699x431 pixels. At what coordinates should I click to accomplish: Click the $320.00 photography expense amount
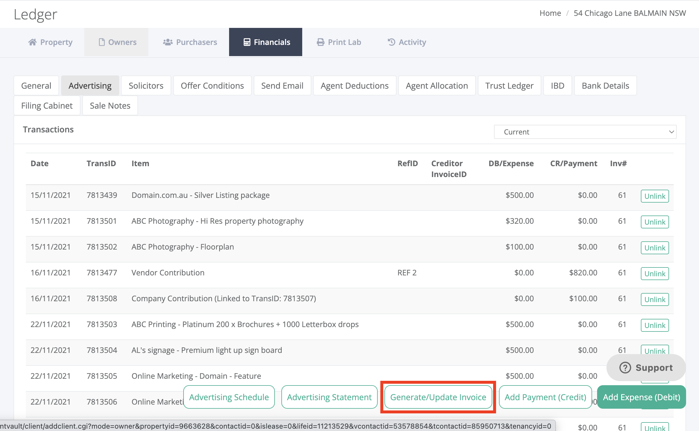tap(520, 221)
